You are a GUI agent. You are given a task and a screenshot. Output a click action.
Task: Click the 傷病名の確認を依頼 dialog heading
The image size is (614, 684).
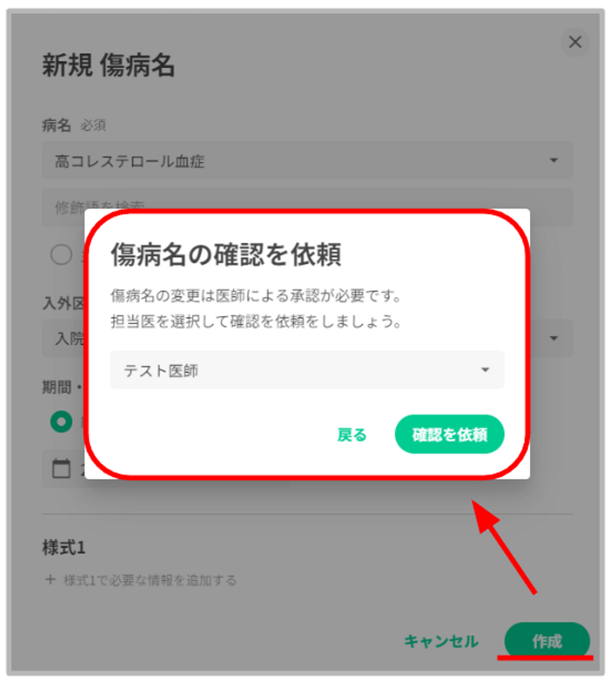[x=226, y=254]
